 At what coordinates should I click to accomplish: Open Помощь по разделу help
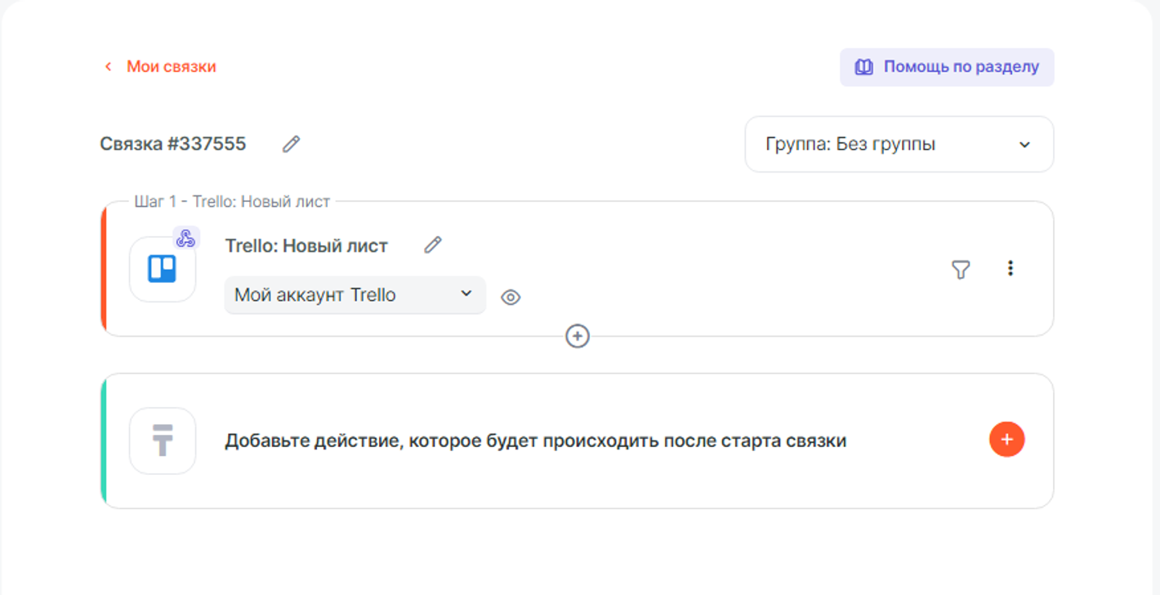tap(947, 67)
